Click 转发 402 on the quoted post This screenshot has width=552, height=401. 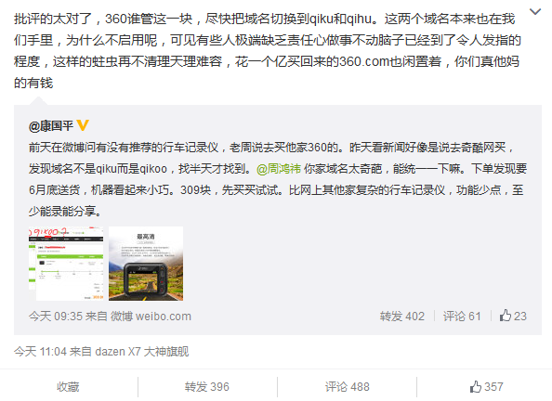tap(402, 317)
